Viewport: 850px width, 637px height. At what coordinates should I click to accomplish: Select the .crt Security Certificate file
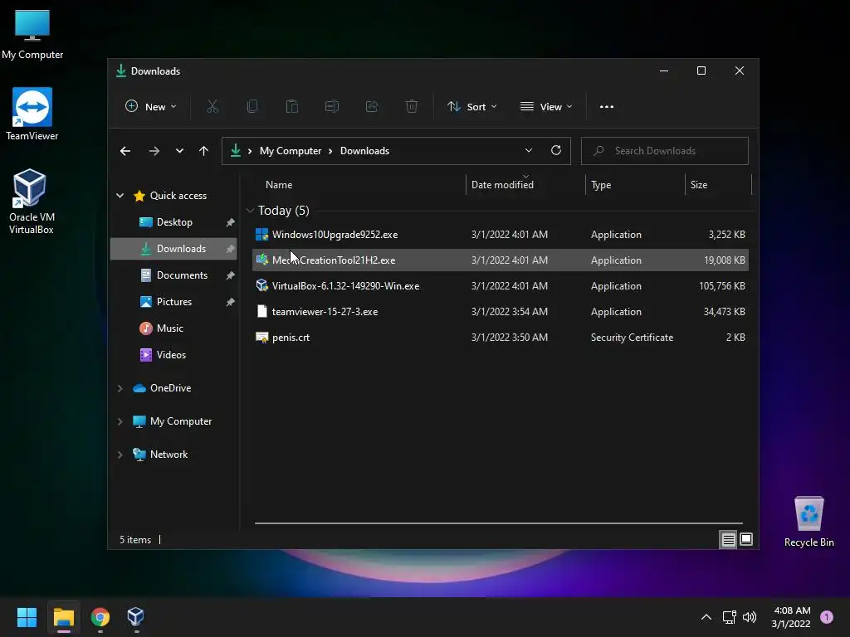pos(501,338)
